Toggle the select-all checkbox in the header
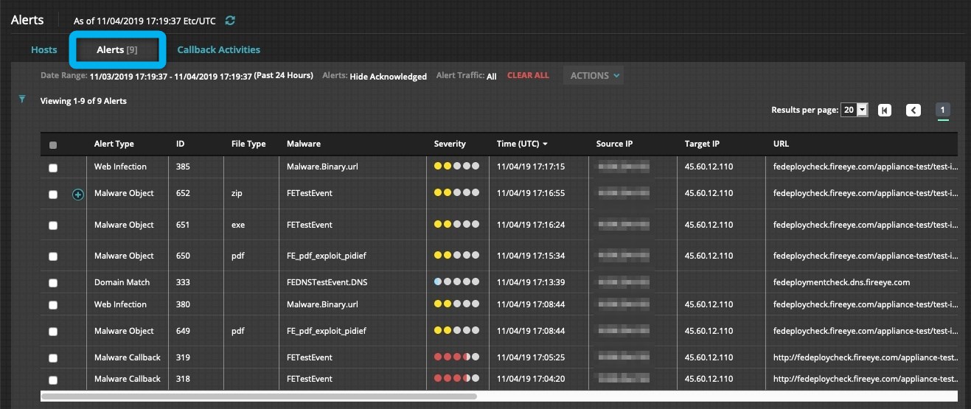This screenshot has width=971, height=409. (53, 145)
